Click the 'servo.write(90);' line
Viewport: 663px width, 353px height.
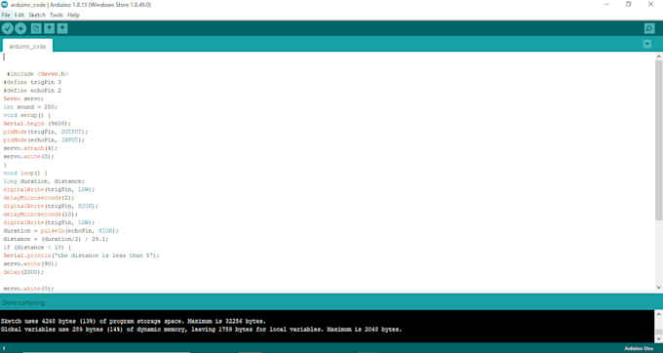[x=30, y=264]
